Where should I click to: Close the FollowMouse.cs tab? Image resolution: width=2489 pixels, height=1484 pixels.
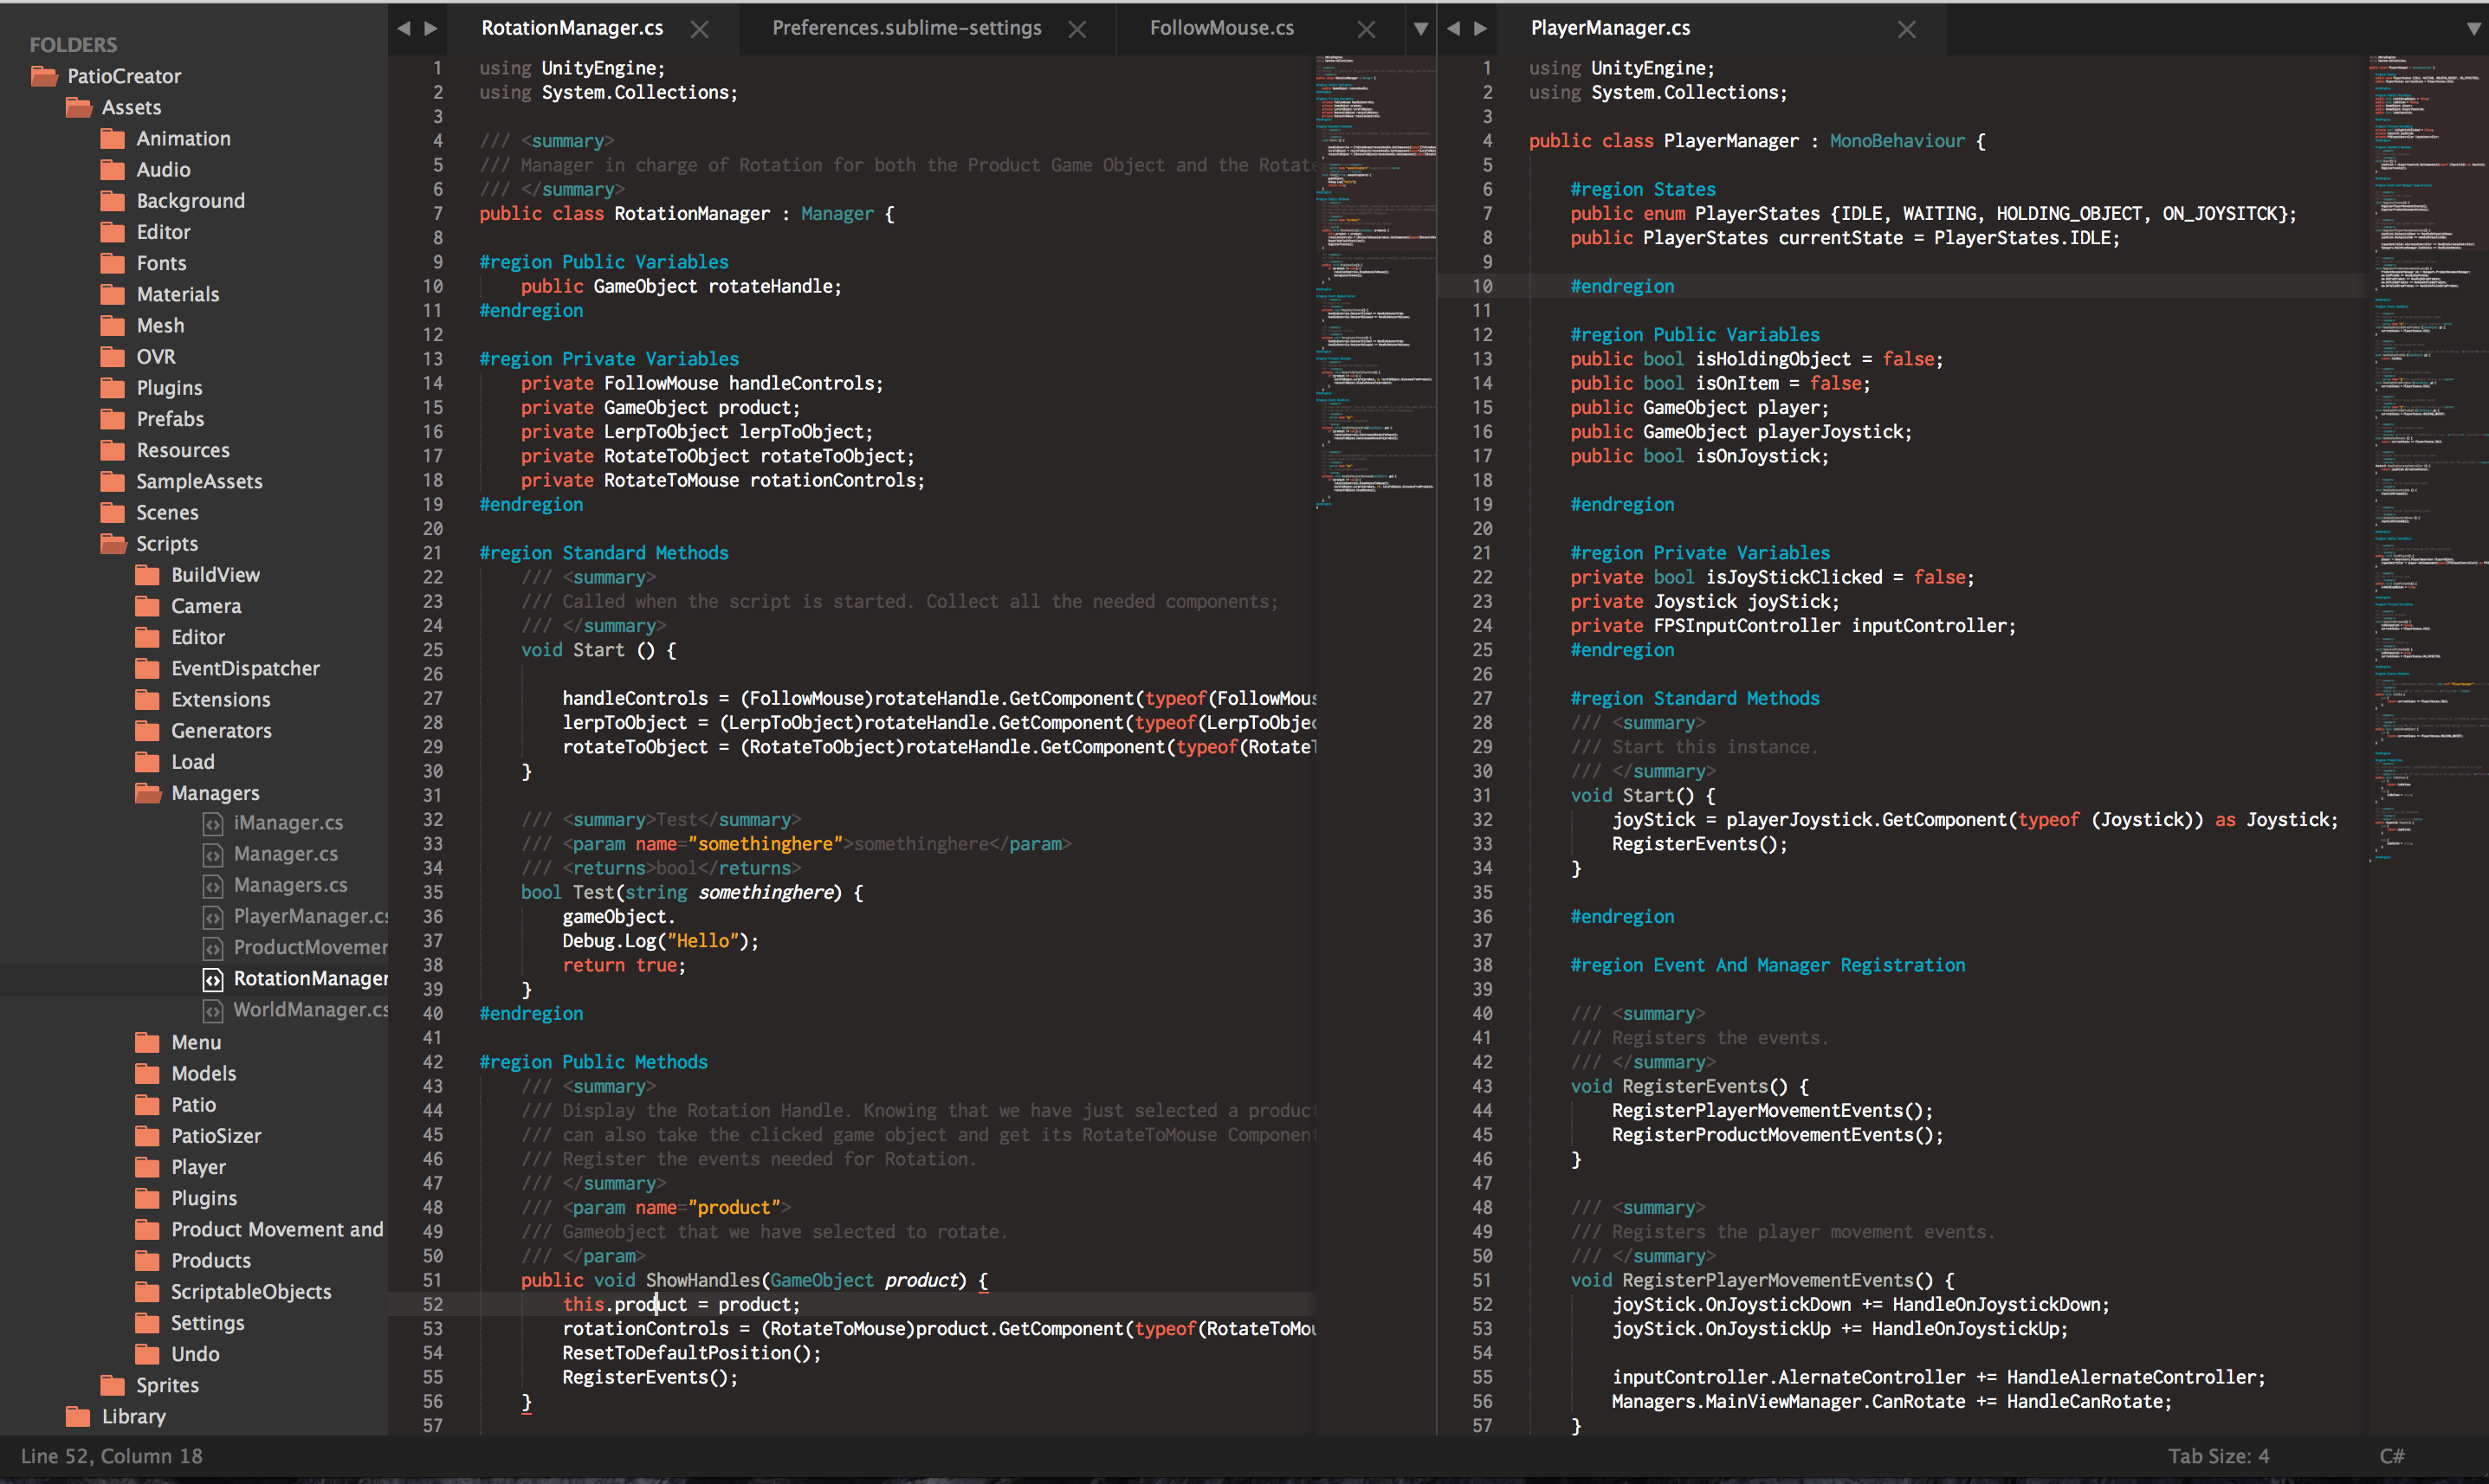point(1366,29)
